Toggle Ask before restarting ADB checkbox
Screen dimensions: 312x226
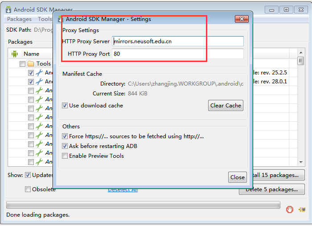click(65, 146)
